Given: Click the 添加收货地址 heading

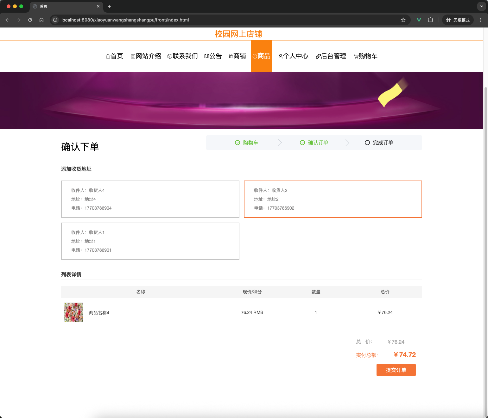Looking at the screenshot, I should coord(76,169).
